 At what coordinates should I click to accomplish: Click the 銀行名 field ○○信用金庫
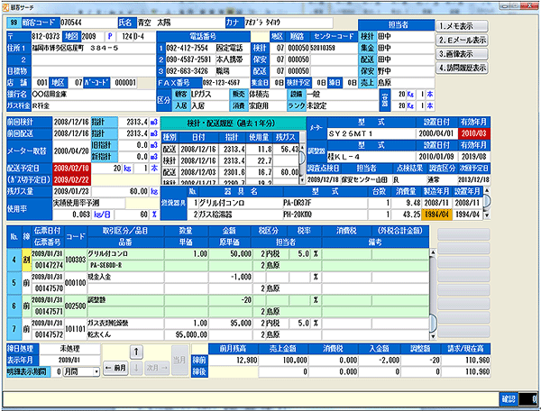pyautogui.click(x=93, y=94)
